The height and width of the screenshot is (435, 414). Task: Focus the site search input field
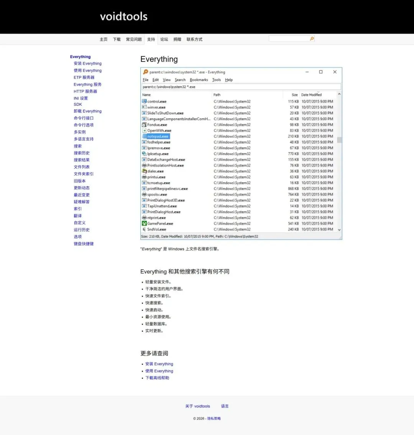[x=289, y=39]
